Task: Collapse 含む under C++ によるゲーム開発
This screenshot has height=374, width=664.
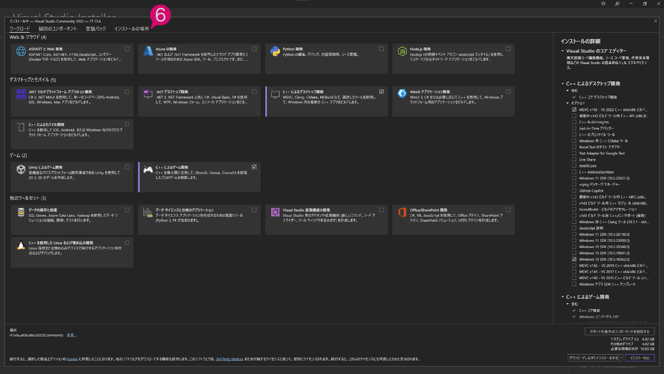Action: [x=568, y=304]
